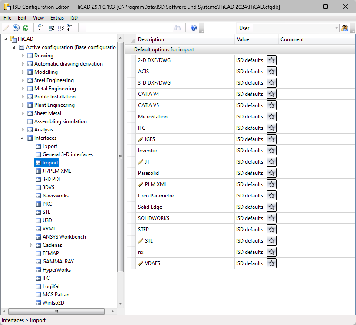Viewport: 356px width, 325px height.
Task: Click the blue help question mark icon
Action: coord(194,28)
